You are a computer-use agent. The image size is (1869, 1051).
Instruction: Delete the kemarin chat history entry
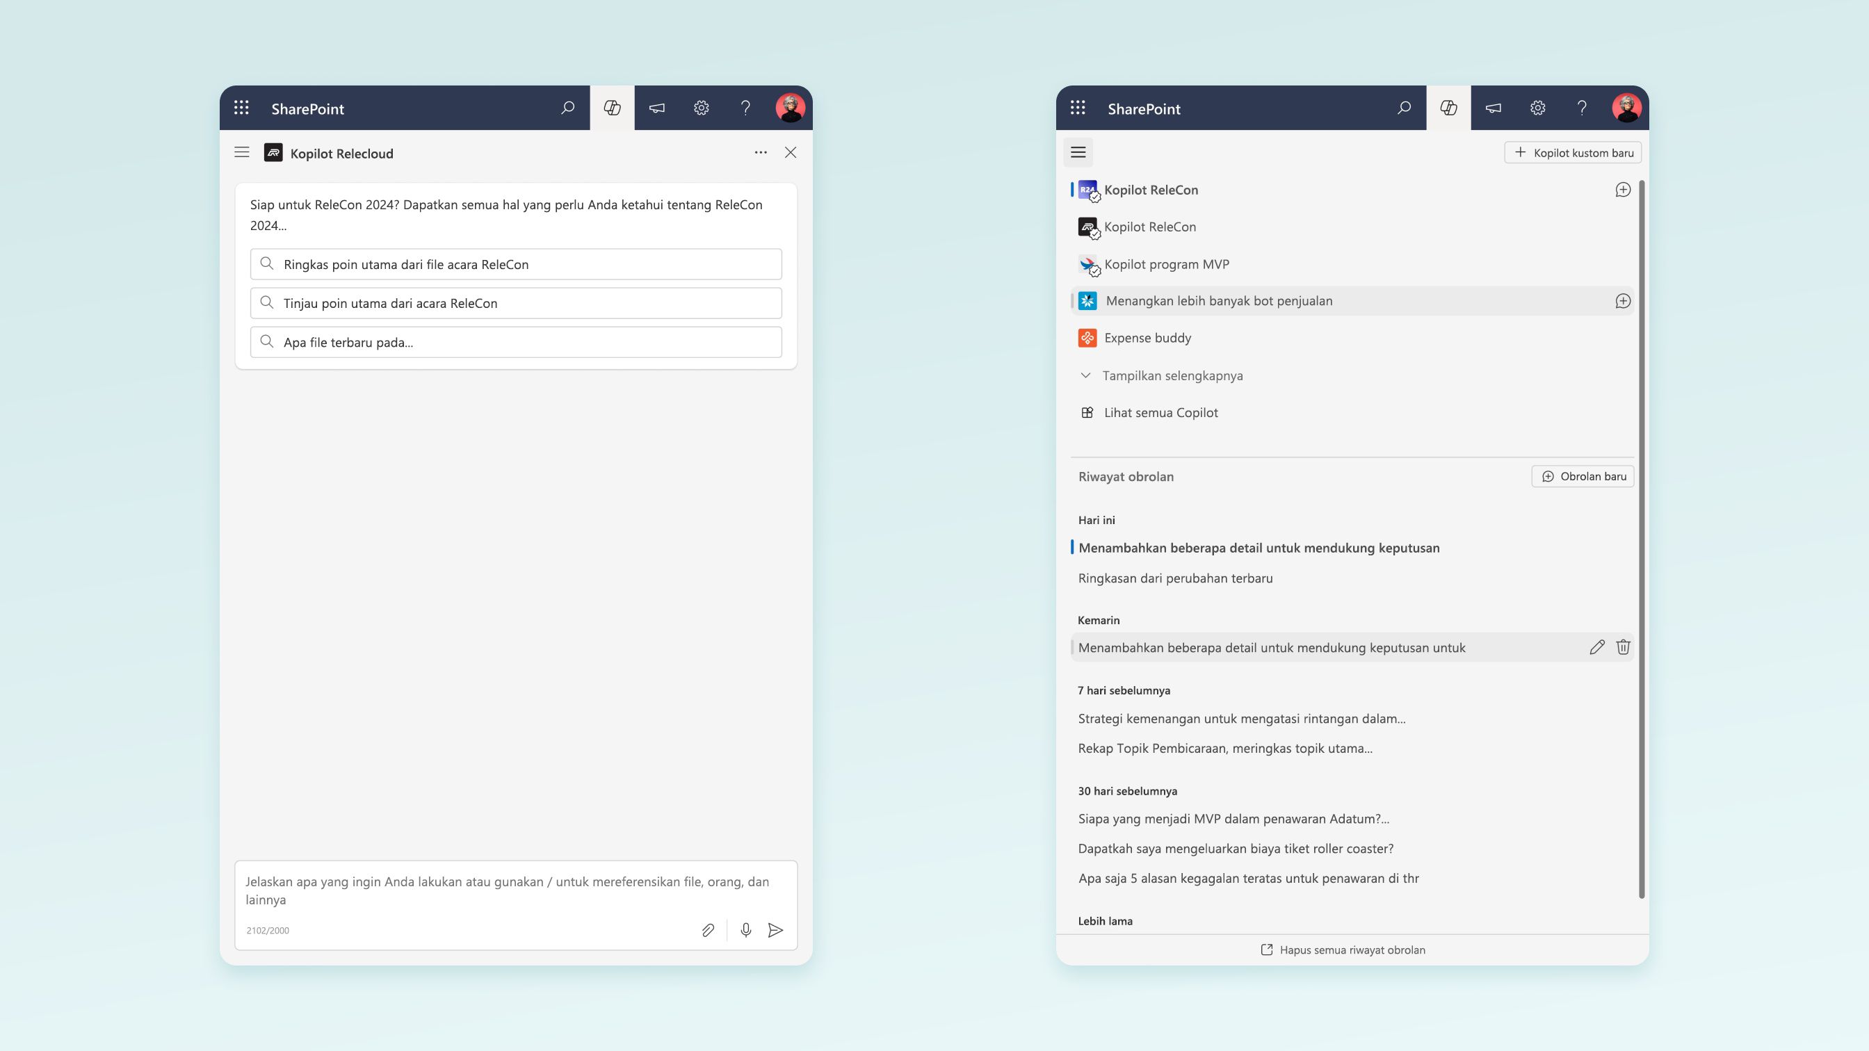pyautogui.click(x=1623, y=646)
